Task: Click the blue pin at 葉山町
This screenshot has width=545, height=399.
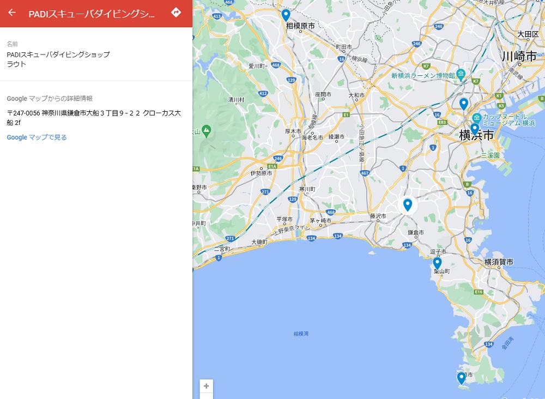Action: click(437, 263)
